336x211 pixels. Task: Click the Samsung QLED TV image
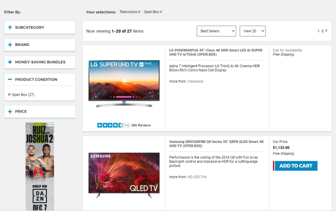124,176
